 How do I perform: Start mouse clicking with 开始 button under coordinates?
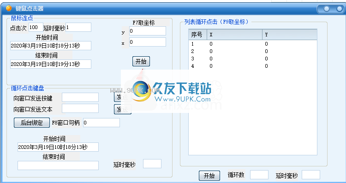tap(141, 61)
